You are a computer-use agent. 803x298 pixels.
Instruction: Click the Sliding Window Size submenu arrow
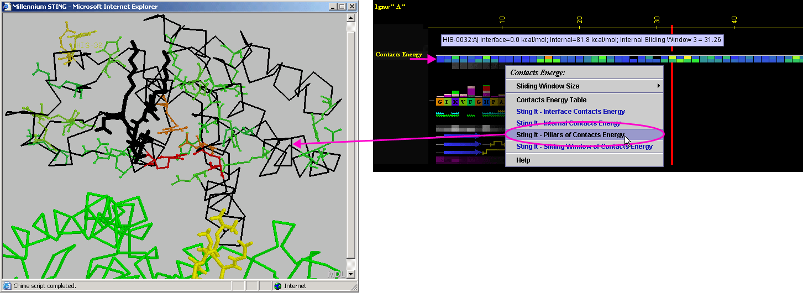tap(658, 86)
